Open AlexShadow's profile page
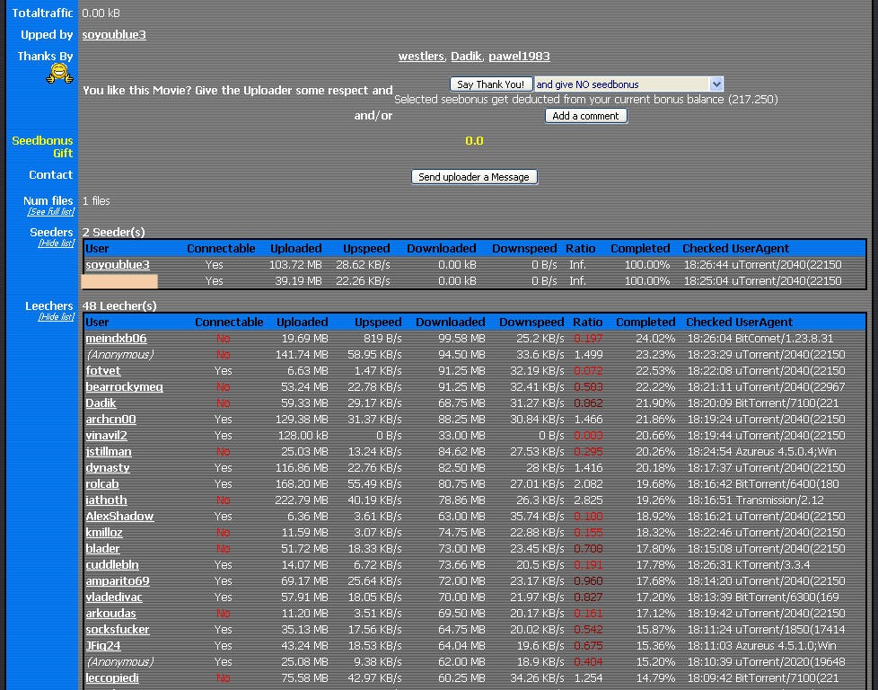Viewport: 878px width, 690px height. pos(119,516)
